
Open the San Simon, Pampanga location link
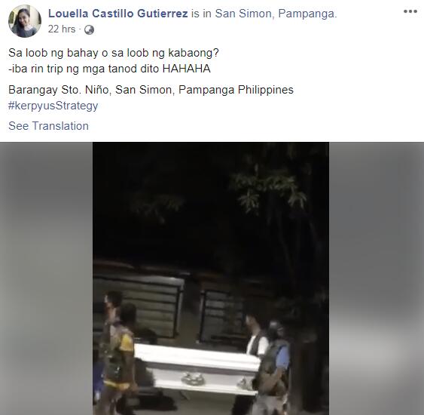pos(276,14)
